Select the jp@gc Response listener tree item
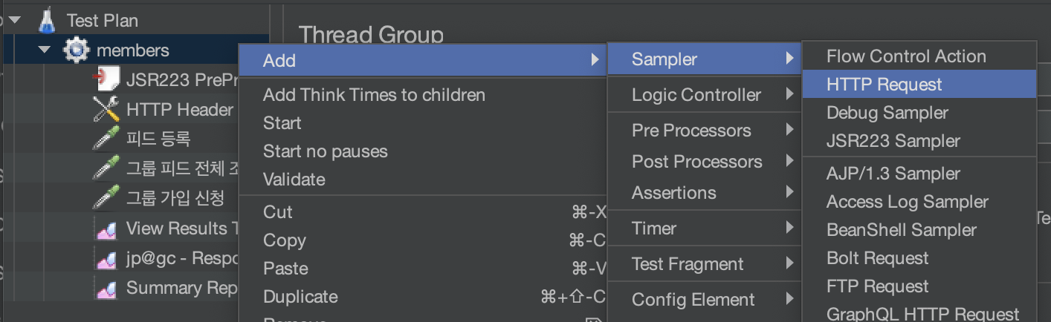 pyautogui.click(x=181, y=258)
